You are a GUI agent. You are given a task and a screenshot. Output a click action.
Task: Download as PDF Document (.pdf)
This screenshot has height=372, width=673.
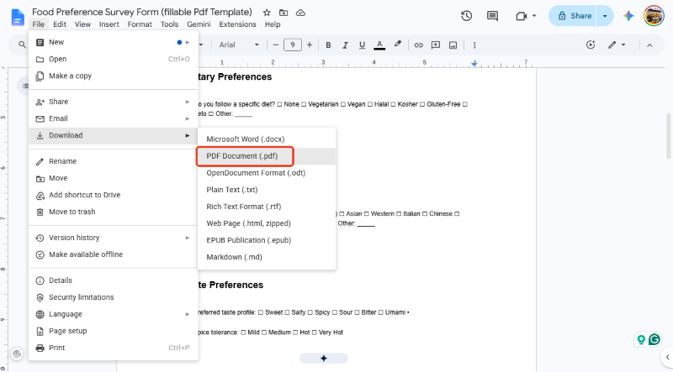click(x=267, y=156)
